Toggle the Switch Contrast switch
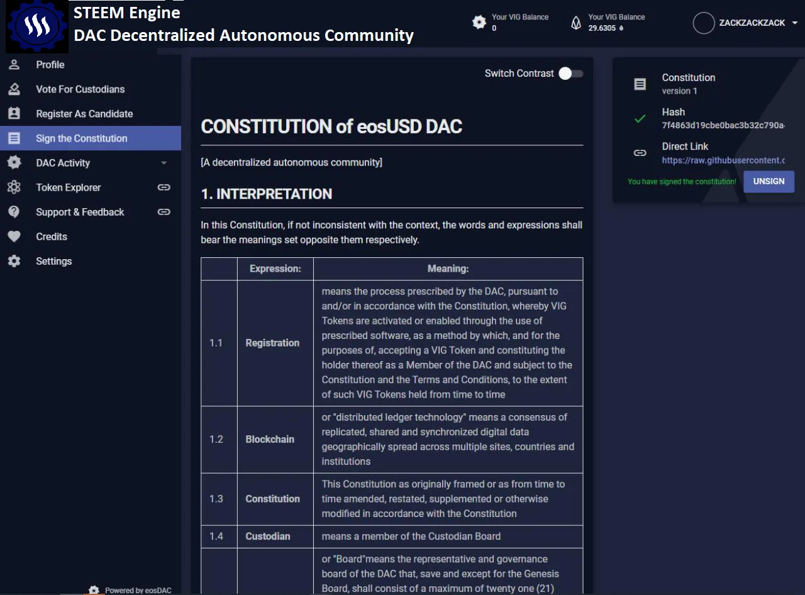Viewport: 805px width, 595px height. pos(571,74)
